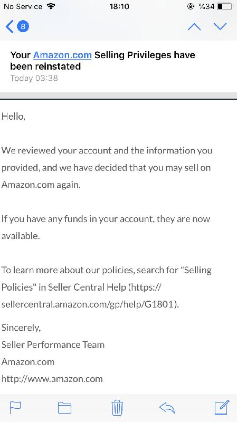The width and height of the screenshot is (237, 422).
Task: Tap the battery indicator in the status bar
Action: tap(225, 6)
